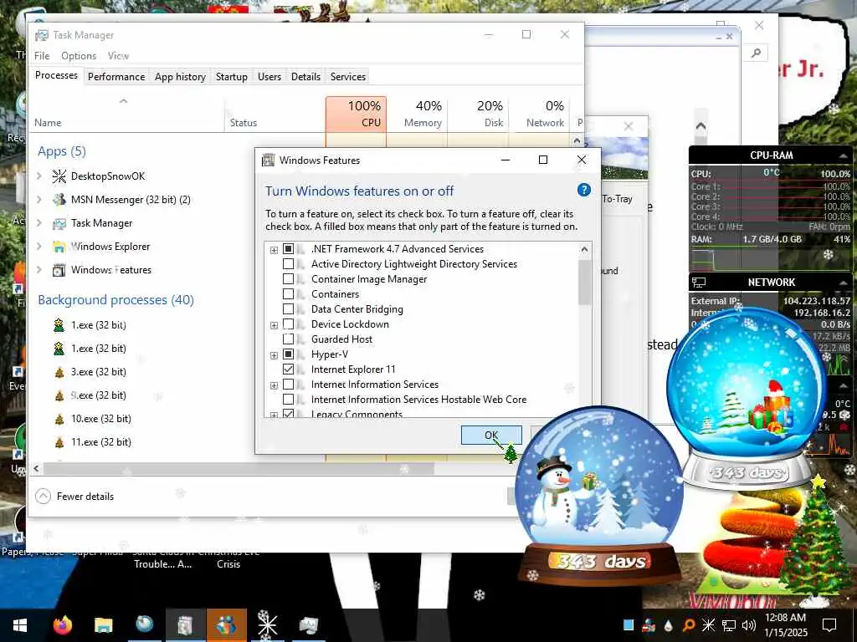Screen dimensions: 857x642
Task: Click OK in Windows Features dialog
Action: click(x=490, y=435)
